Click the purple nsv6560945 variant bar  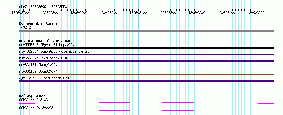146,61
